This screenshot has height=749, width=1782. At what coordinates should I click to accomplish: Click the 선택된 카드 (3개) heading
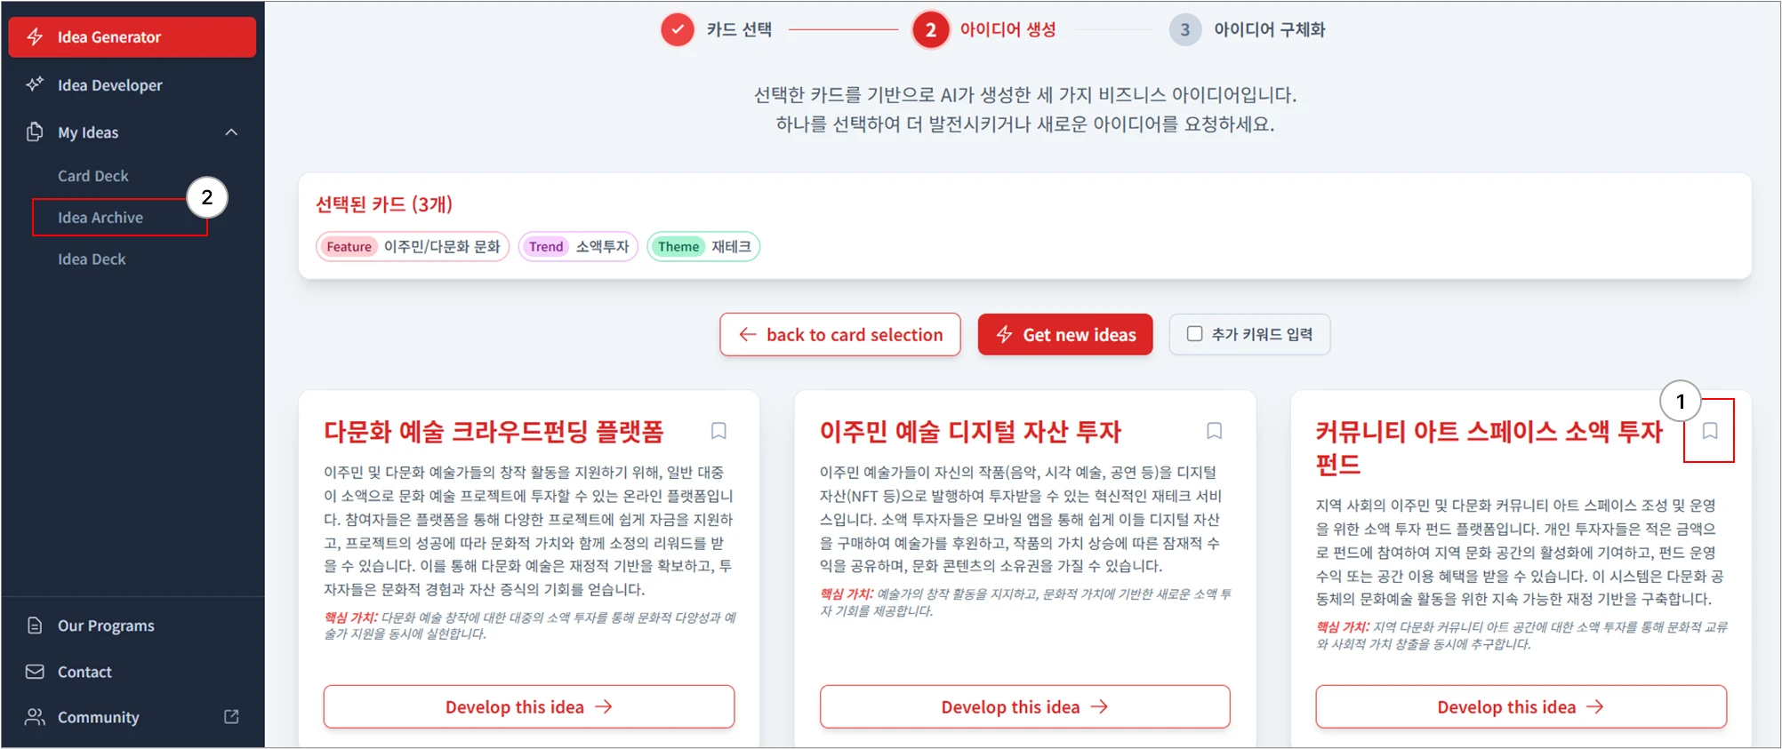pyautogui.click(x=384, y=204)
